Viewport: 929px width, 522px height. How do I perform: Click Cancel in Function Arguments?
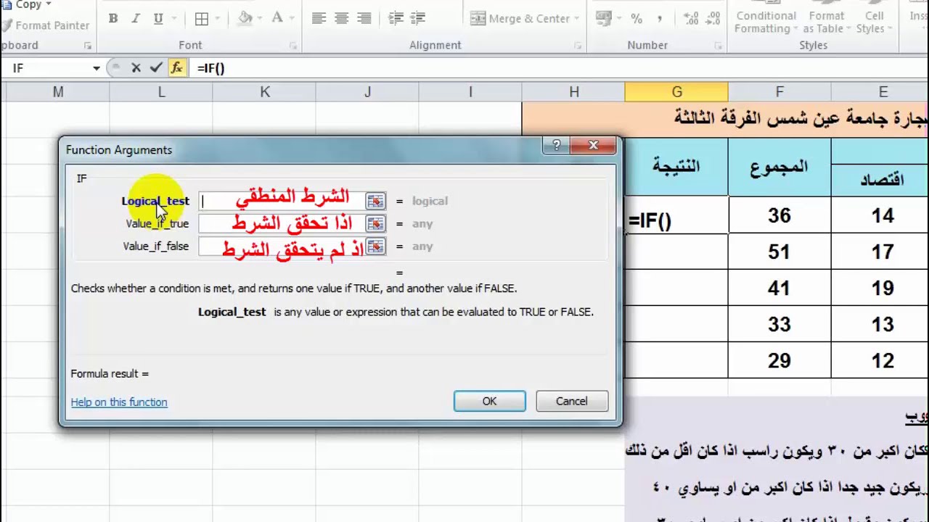pos(572,402)
